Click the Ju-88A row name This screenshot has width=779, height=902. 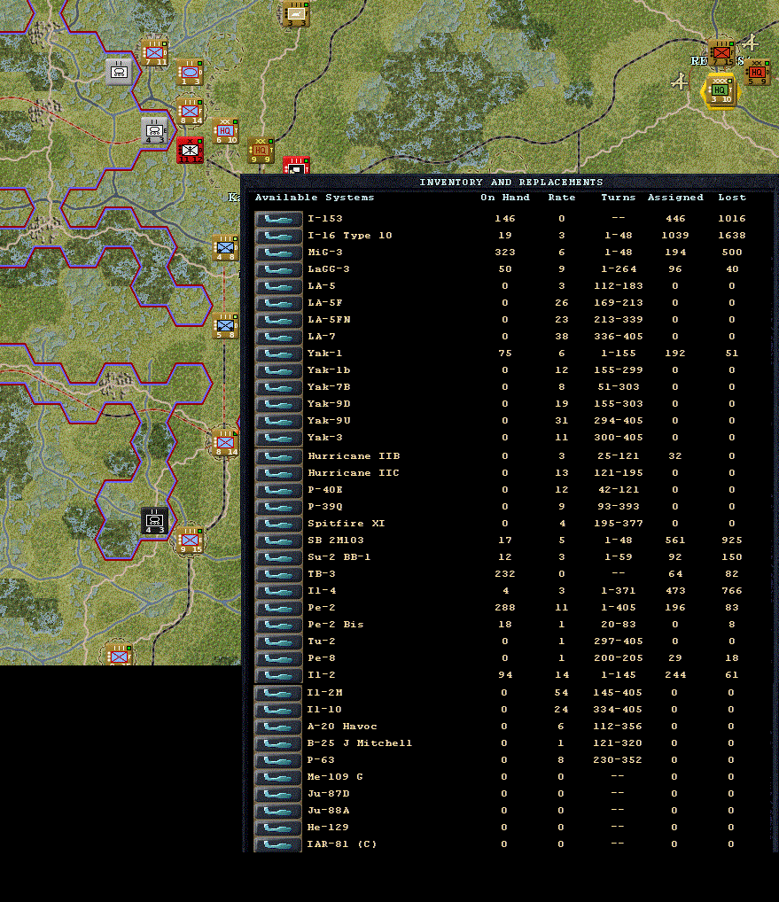328,811
